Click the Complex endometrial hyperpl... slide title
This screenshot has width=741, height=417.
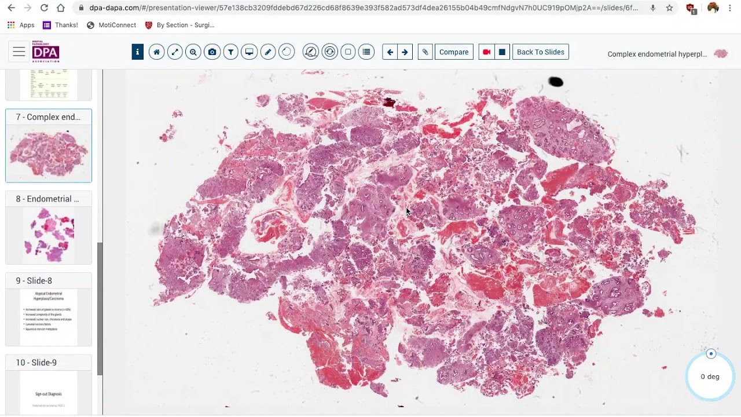click(657, 54)
